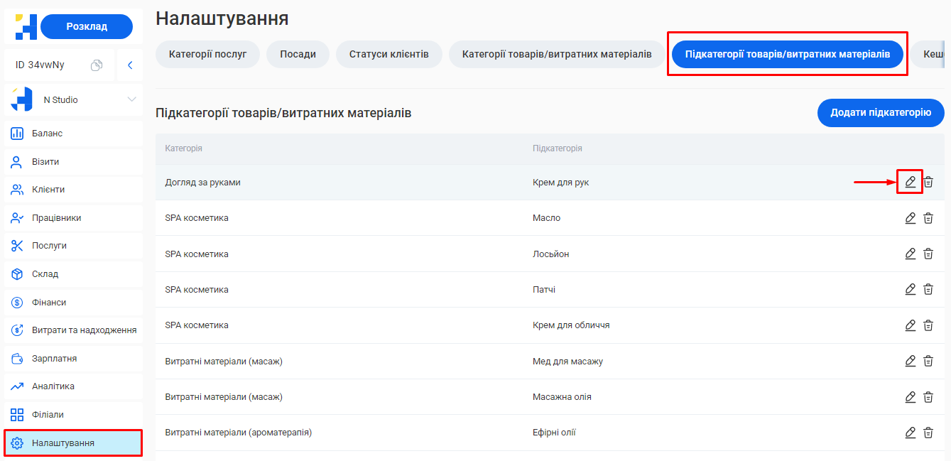Click the trash icon for Мед для масажу
Viewport: 951px width, 461px height.
pos(928,361)
